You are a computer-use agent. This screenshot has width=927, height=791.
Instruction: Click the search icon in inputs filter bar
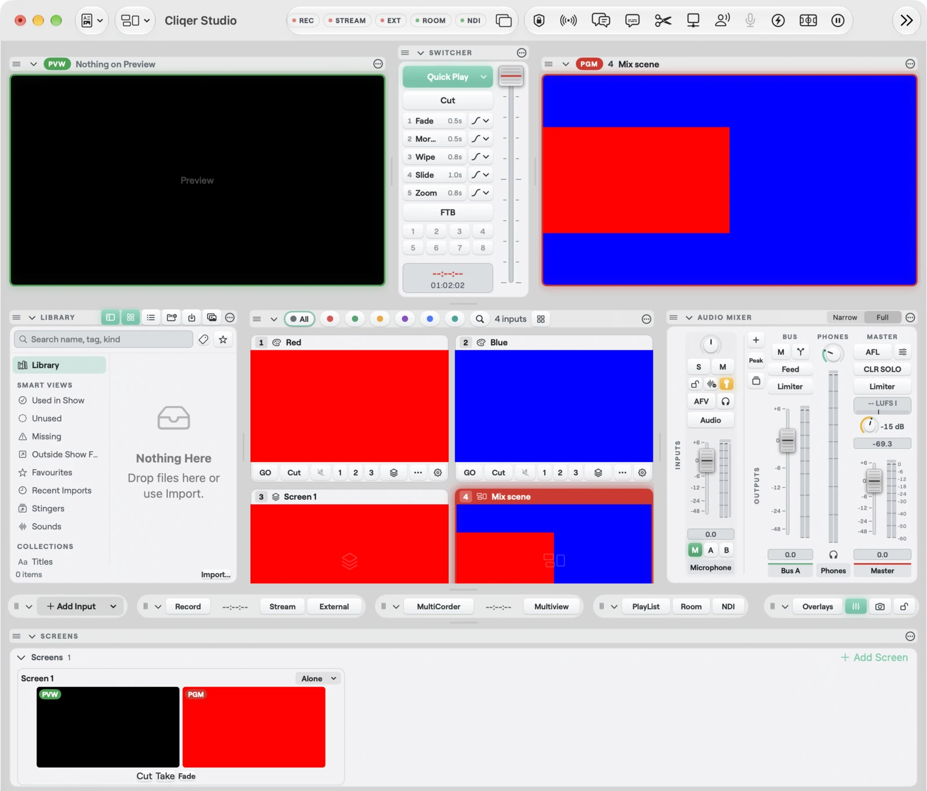(480, 319)
